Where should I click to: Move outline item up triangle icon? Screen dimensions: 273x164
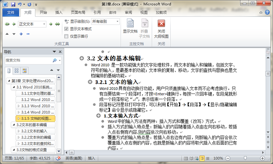[x=7, y=34]
